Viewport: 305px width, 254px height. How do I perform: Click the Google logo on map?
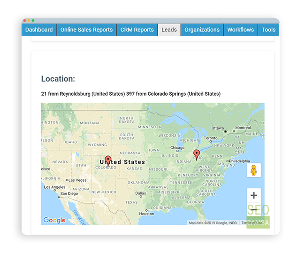pyautogui.click(x=54, y=220)
